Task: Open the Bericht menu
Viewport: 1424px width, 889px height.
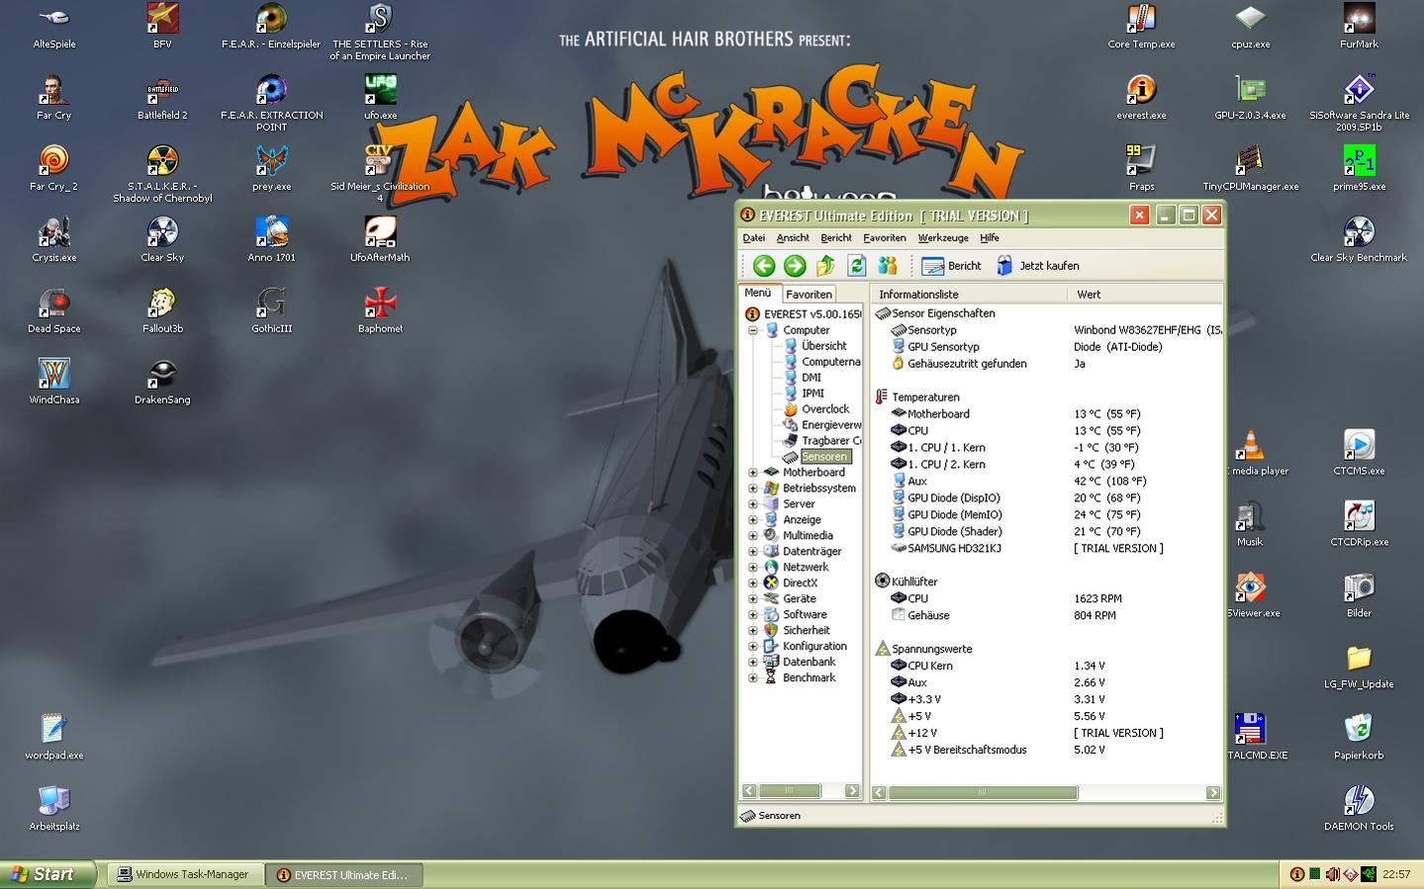Action: click(836, 237)
